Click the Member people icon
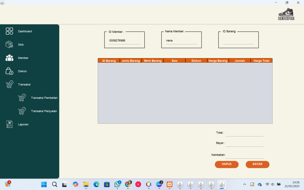Screen dimensions: 304x190 point(9,58)
